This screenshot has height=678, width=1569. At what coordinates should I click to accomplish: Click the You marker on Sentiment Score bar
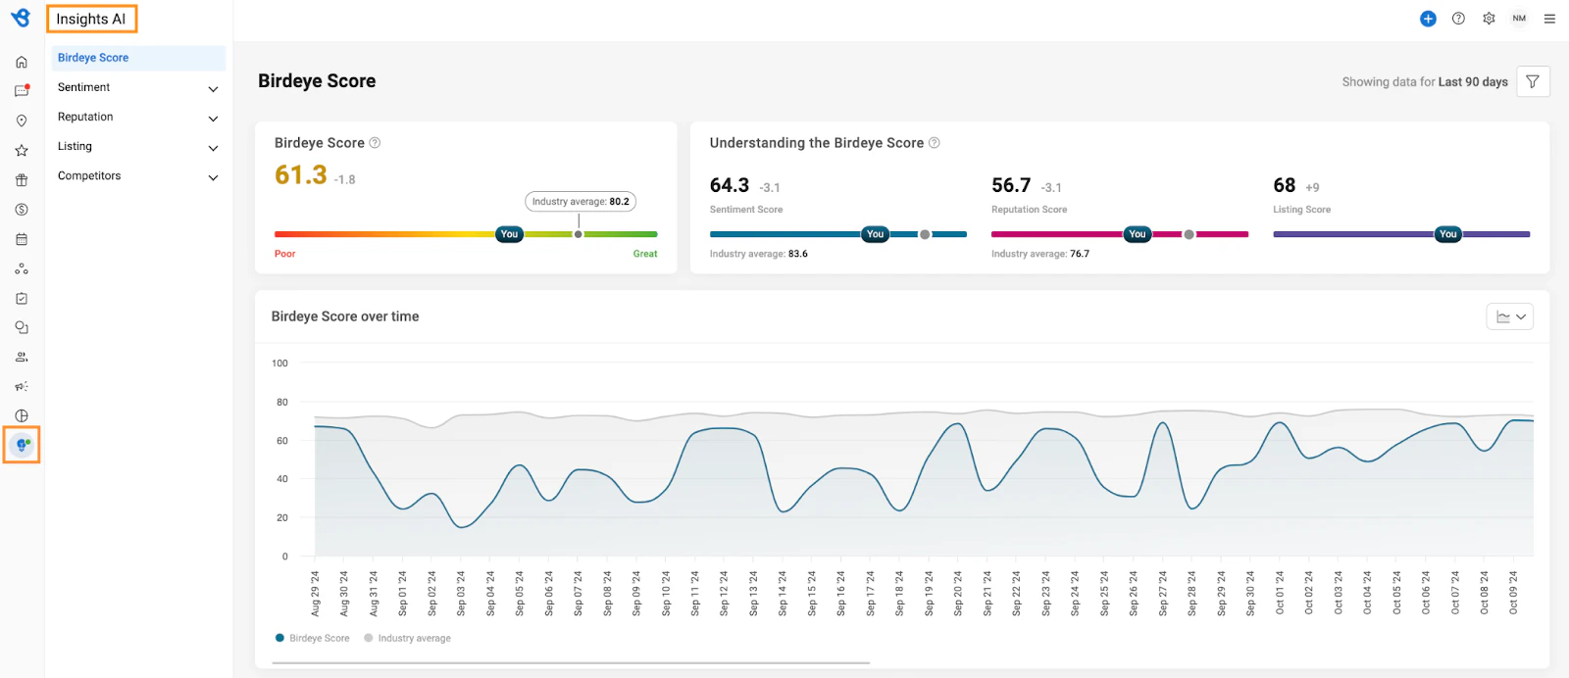(x=876, y=234)
